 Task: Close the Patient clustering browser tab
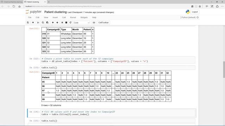[45, 2]
